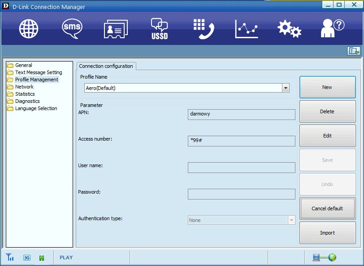
Task: Click the D-Link Connection Manager title
Action: click(49, 7)
